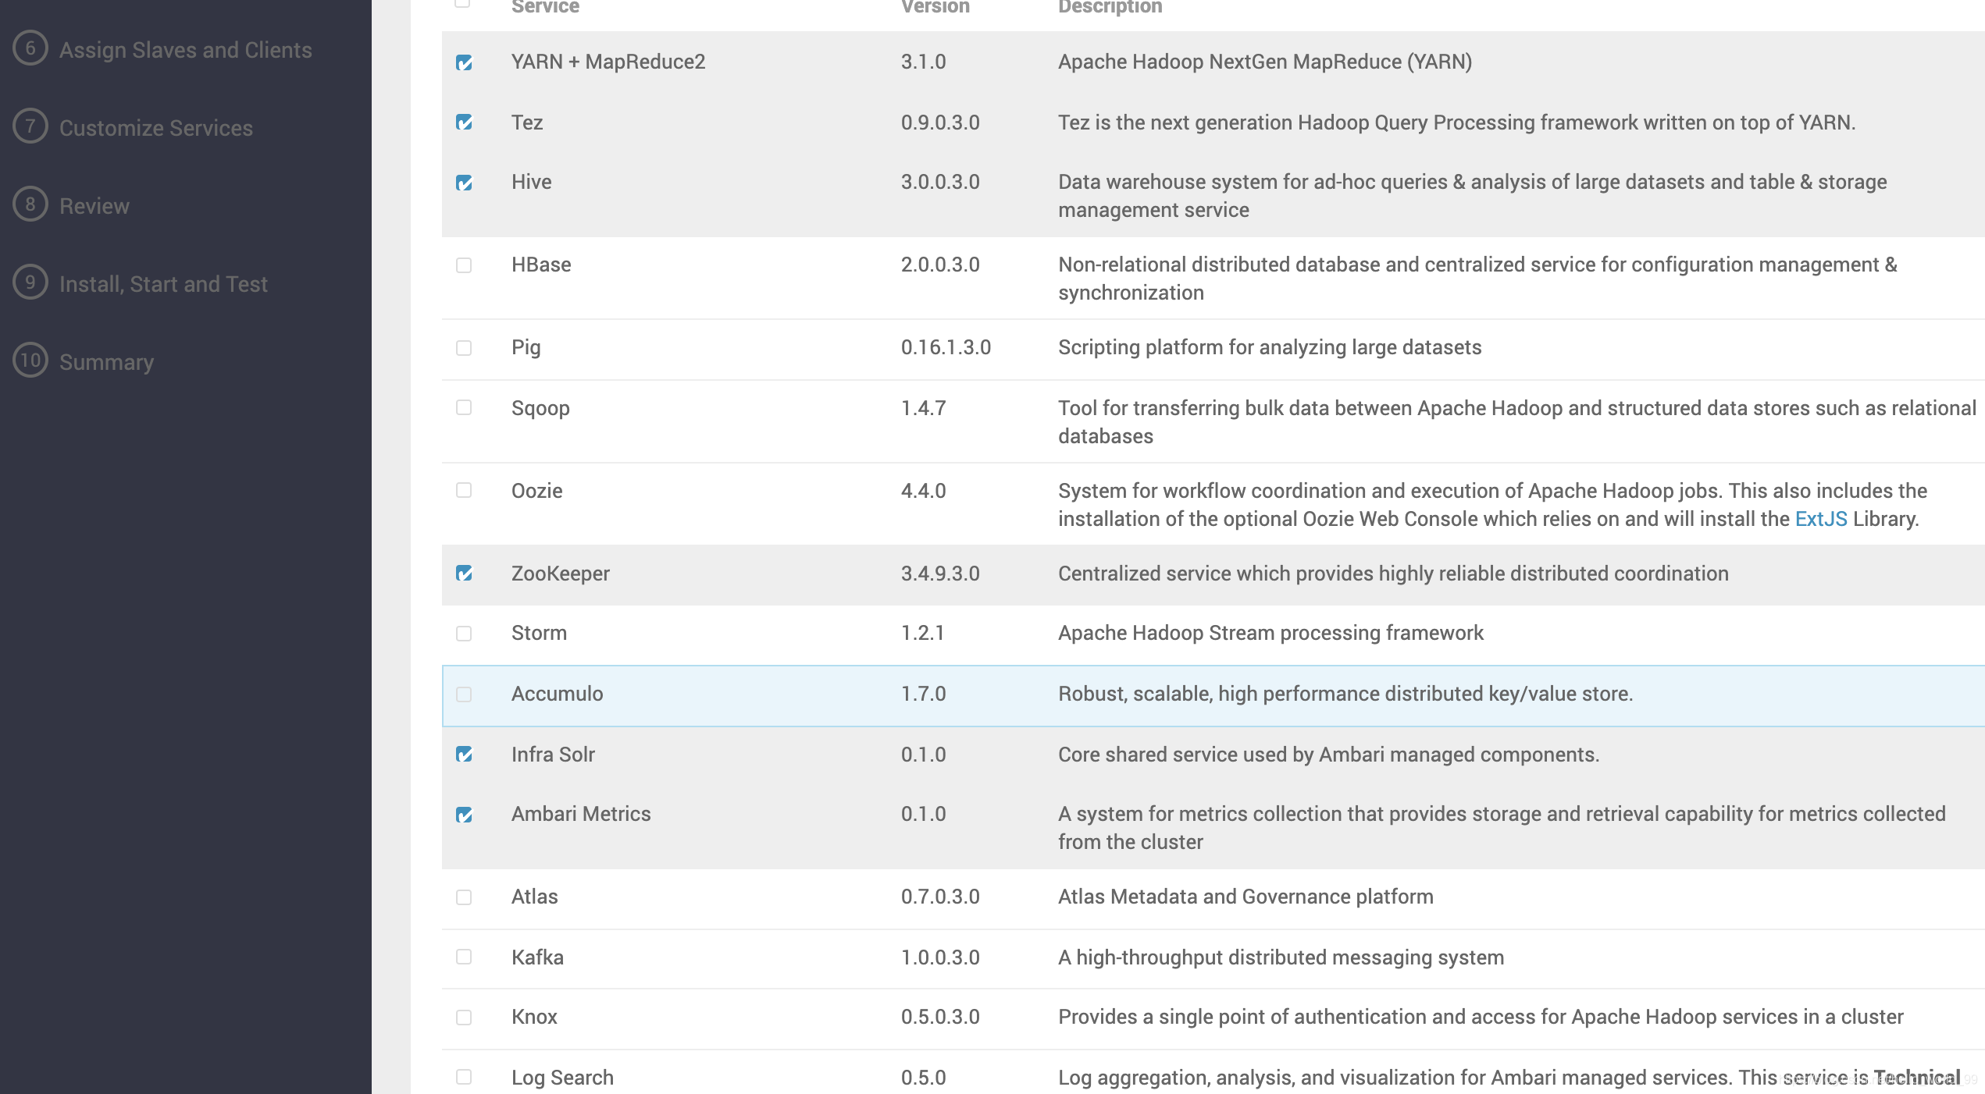Open the ExtJS library link
Screen dimensions: 1985x1094
tap(1821, 519)
